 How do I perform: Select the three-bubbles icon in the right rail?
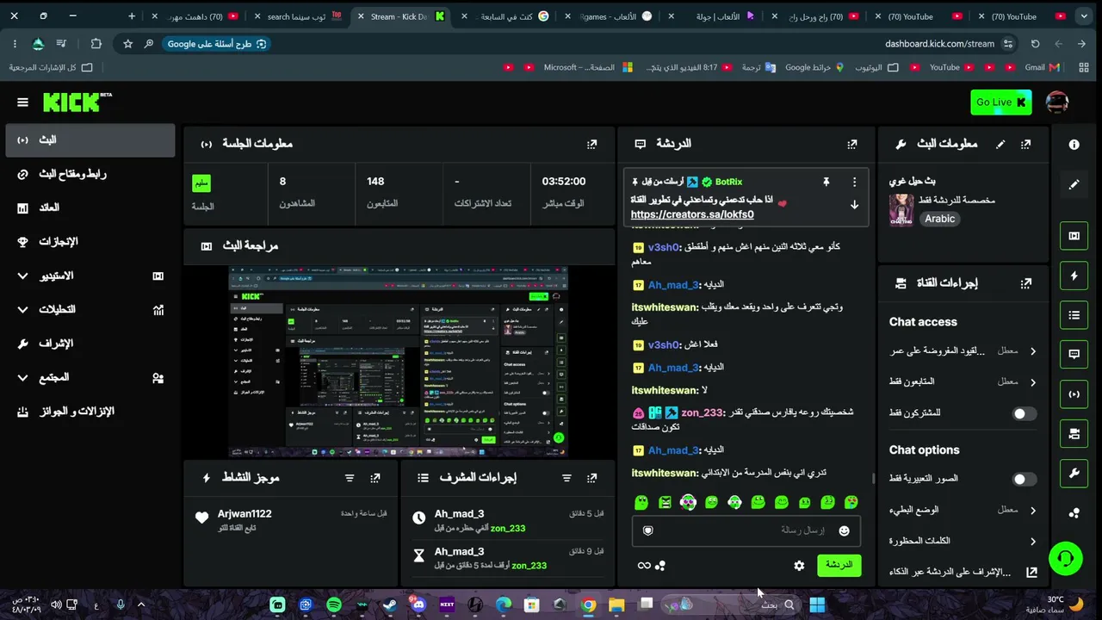click(1074, 513)
